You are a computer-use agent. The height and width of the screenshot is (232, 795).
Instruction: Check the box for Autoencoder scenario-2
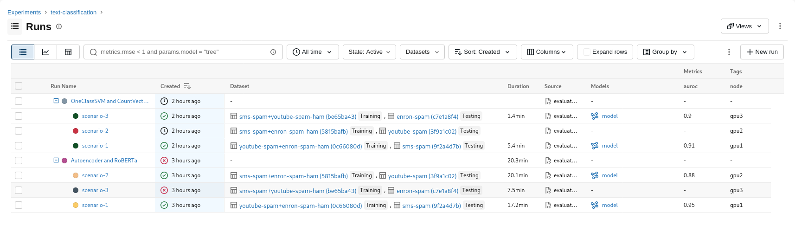(x=19, y=175)
